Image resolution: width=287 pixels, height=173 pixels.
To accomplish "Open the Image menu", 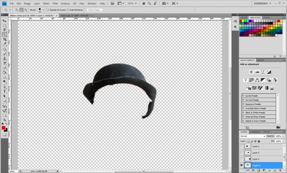I will (x=27, y=3).
